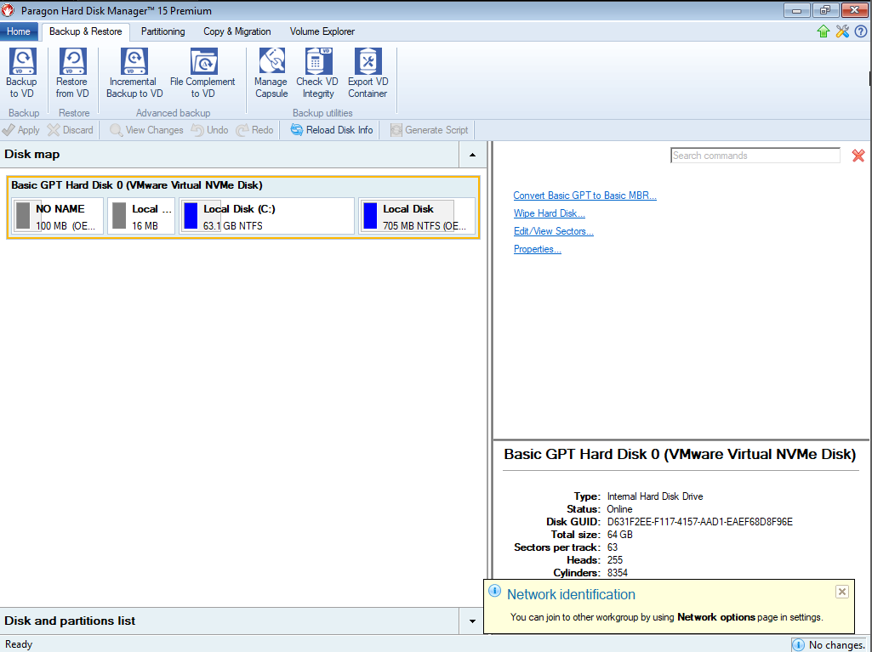Select the Local 16 MB partition

point(141,216)
